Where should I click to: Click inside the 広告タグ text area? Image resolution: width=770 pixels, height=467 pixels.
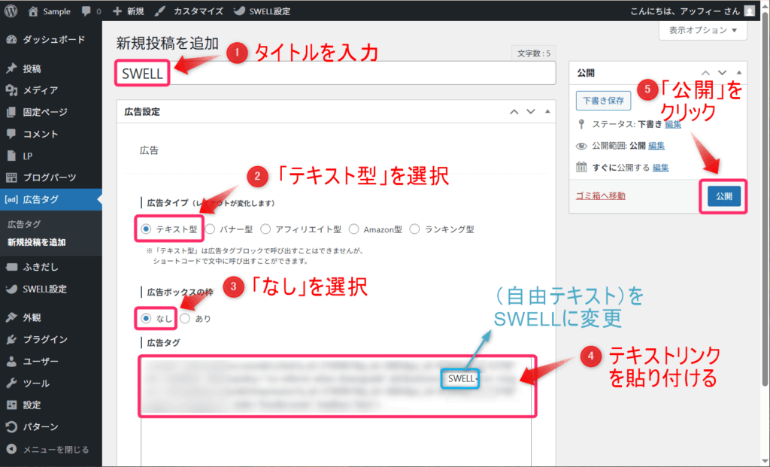click(x=336, y=410)
